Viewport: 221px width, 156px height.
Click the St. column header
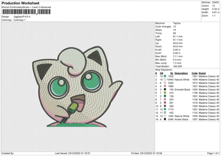point(172,73)
